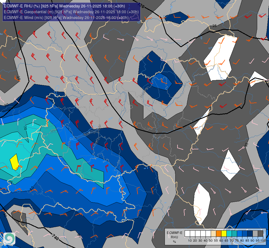This screenshot has height=248, width=269.
Task: Click the 75 humidity contour label
Action: (10, 182)
